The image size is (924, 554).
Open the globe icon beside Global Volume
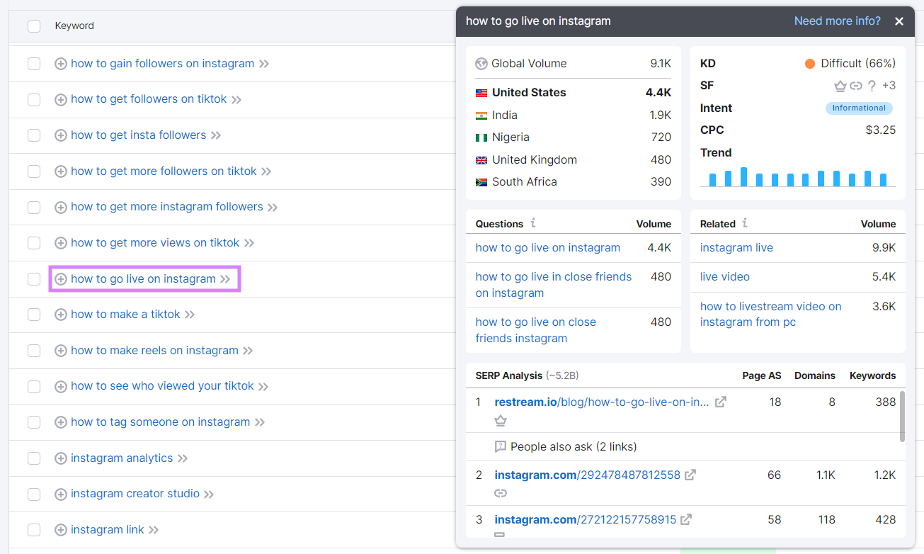point(481,63)
